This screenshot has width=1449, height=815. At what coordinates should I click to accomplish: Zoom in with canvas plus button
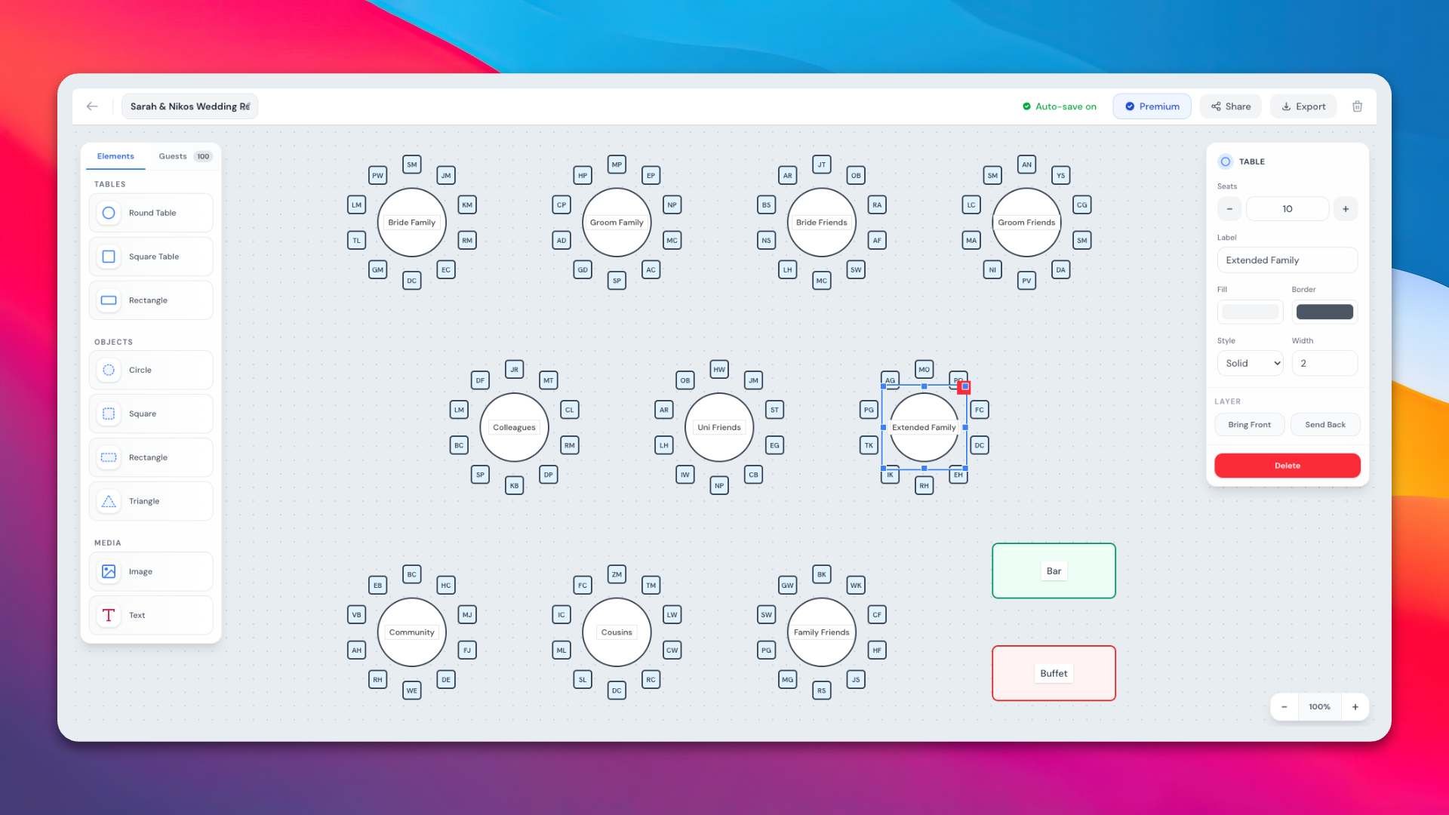coord(1355,707)
